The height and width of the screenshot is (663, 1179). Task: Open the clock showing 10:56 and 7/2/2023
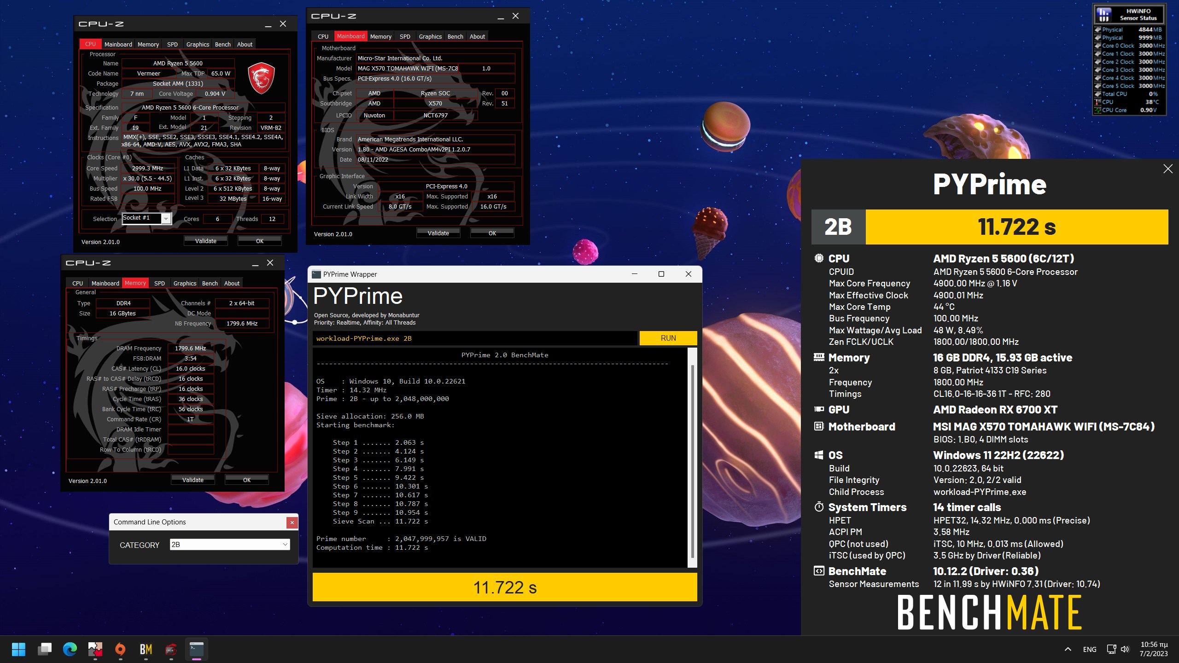tap(1154, 649)
